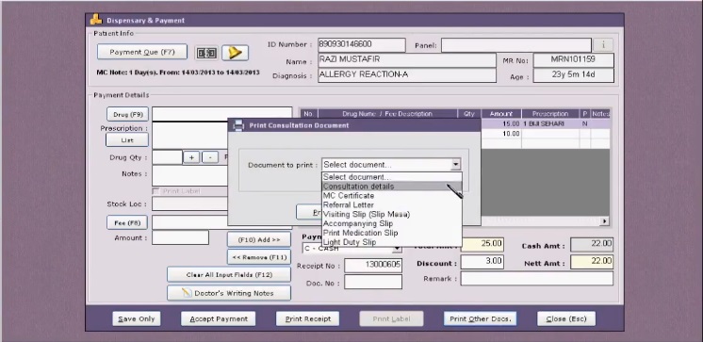Viewport: 703px width, 342px height.
Task: Click the Name field RAZI MUSTAFIR
Action: (407, 60)
